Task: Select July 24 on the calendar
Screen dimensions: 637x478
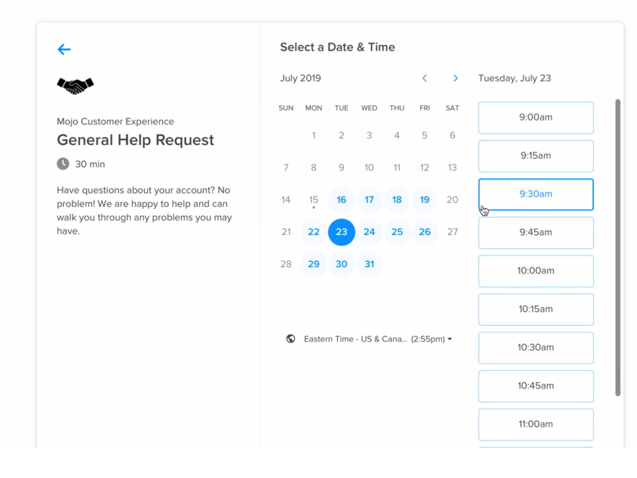Action: pyautogui.click(x=369, y=232)
